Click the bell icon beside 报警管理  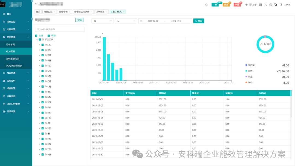(x=4, y=88)
